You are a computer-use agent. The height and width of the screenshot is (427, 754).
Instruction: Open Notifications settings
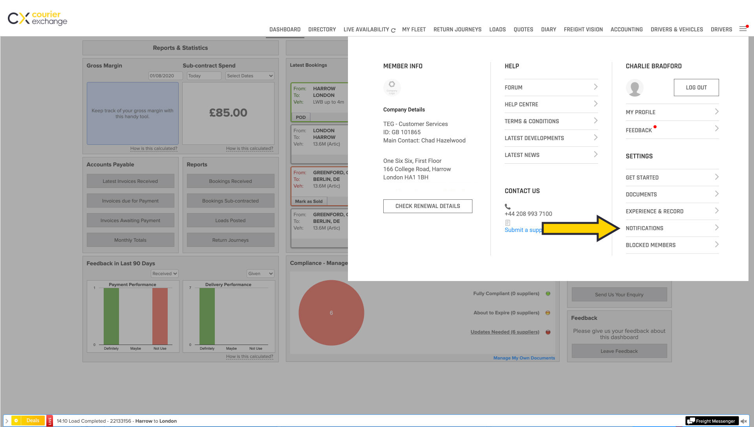tap(672, 228)
